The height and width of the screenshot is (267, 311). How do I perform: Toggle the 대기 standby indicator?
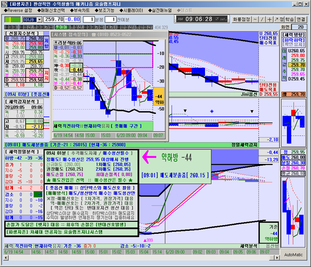point(110,27)
